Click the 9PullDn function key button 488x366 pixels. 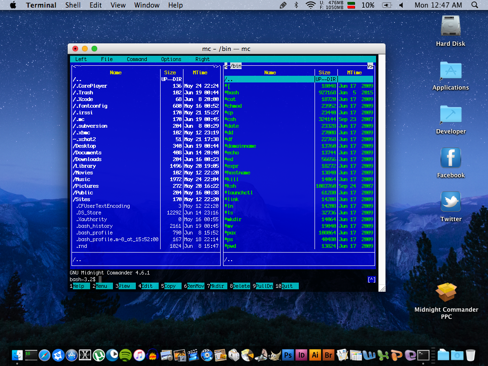click(x=263, y=286)
